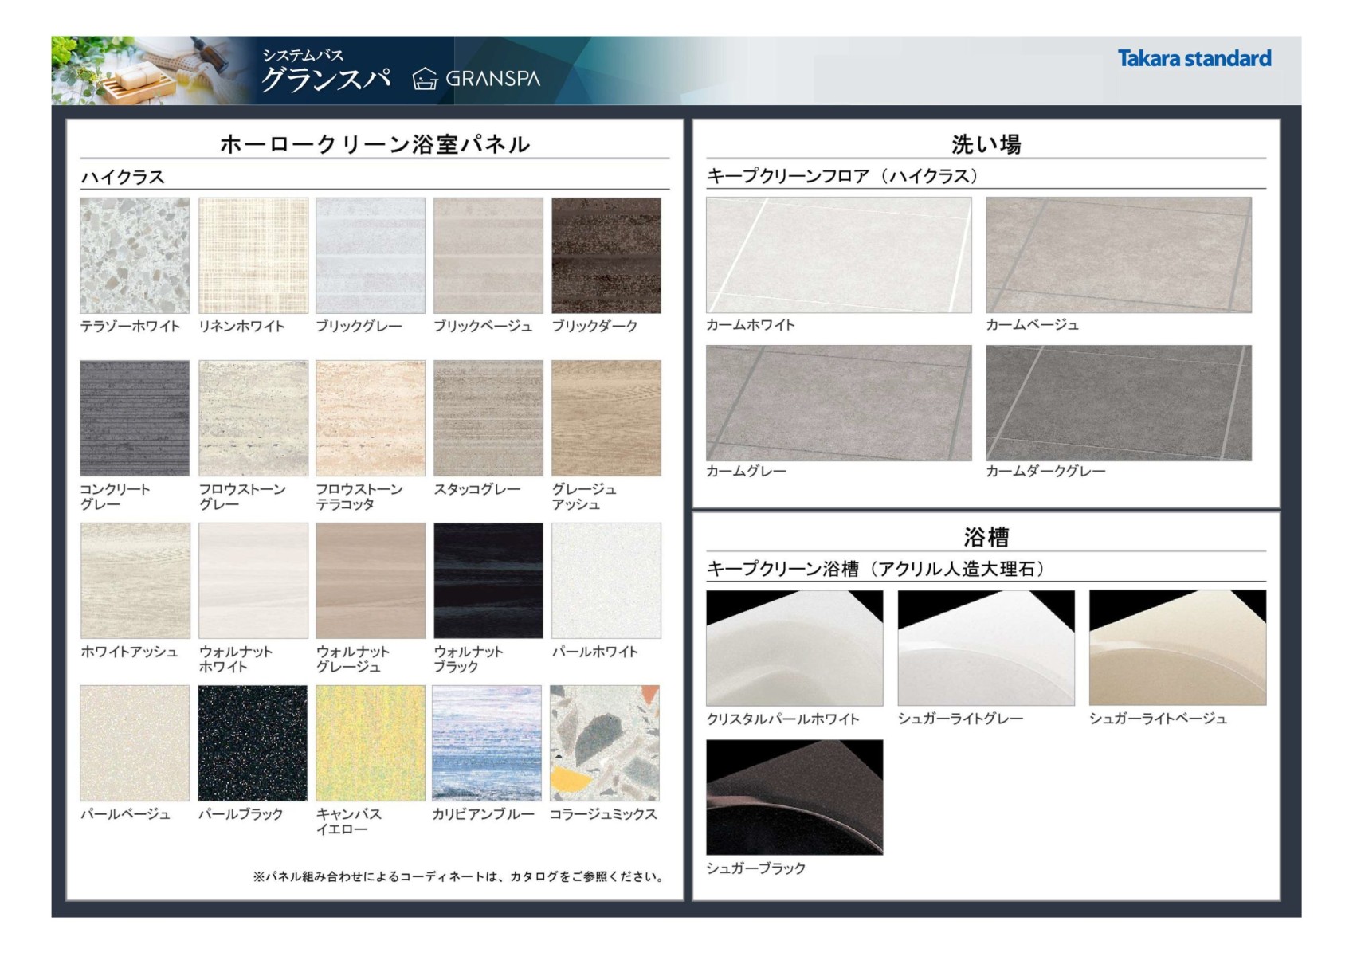Click the カームホワイト floor thumbnail
This screenshot has width=1353, height=956.
pos(838,255)
